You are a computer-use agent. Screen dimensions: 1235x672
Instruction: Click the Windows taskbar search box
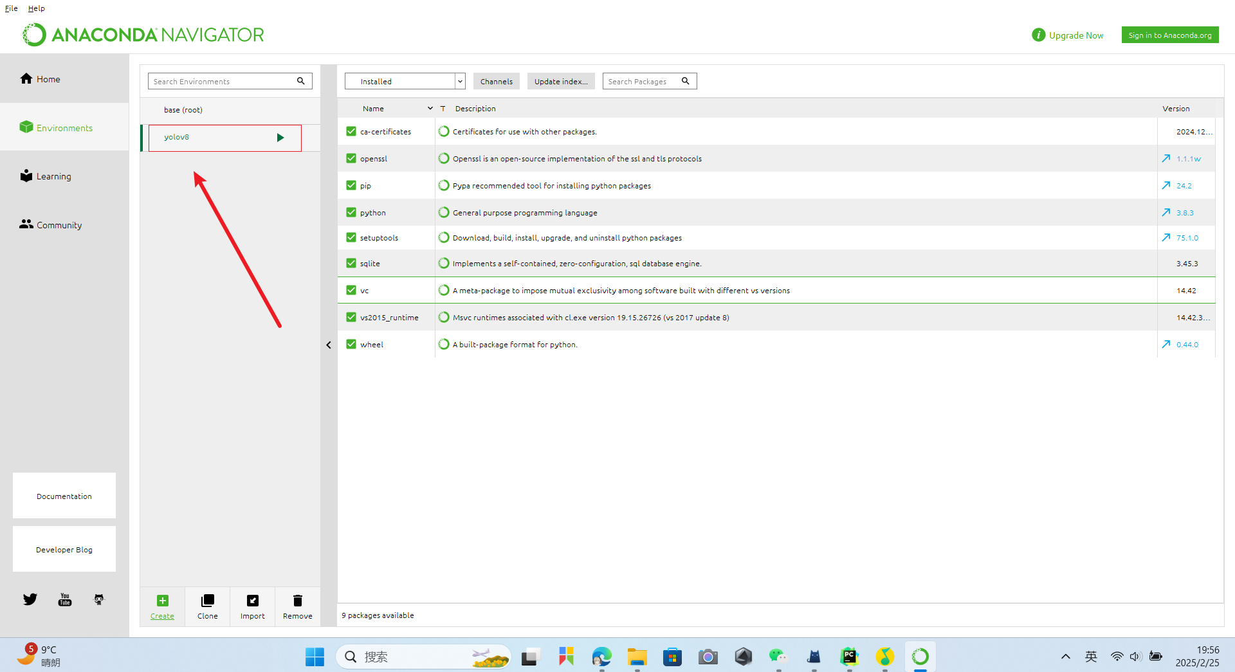click(423, 657)
